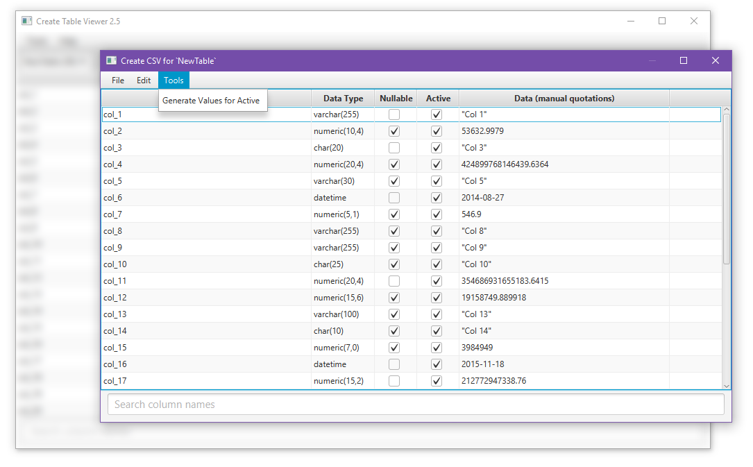Choose Generate Values for Active
Image resolution: width=753 pixels, height=467 pixels.
[211, 101]
